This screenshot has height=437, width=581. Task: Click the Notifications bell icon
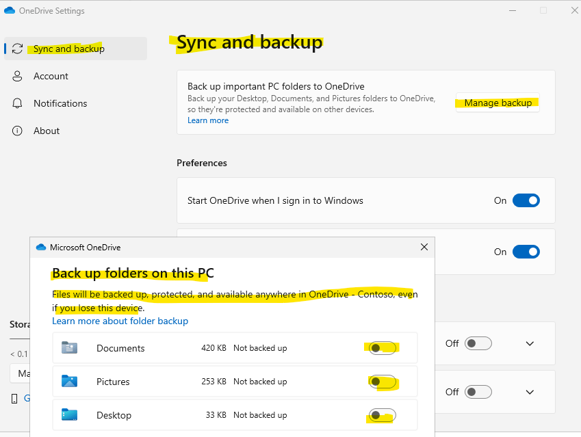18,103
